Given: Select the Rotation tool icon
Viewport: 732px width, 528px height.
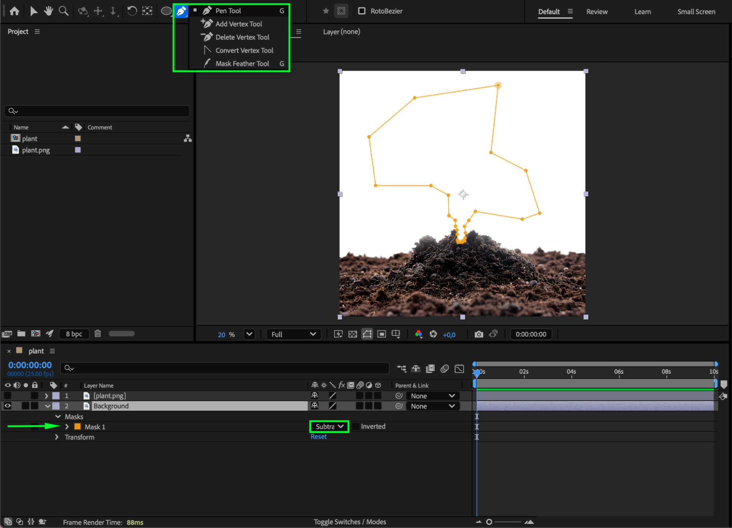Looking at the screenshot, I should [x=132, y=11].
